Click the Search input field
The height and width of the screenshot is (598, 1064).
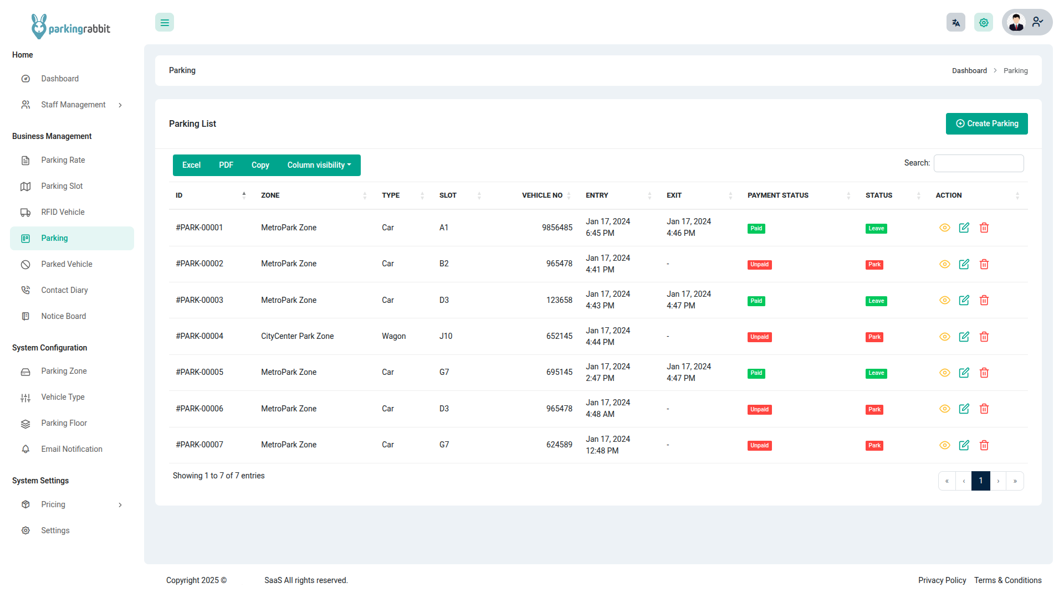978,163
